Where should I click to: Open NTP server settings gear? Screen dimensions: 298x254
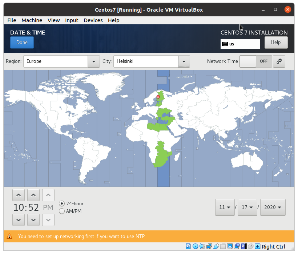[x=279, y=61]
